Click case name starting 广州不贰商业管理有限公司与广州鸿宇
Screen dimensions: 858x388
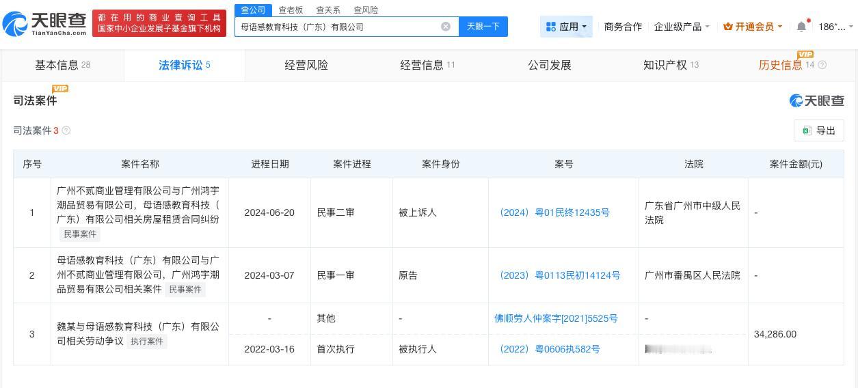138,205
